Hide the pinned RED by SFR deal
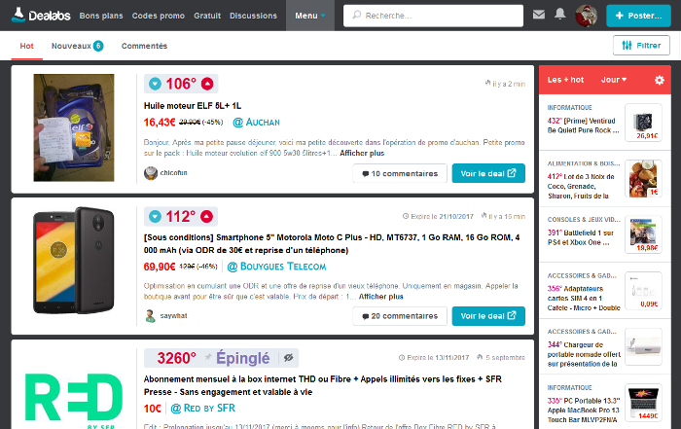This screenshot has width=681, height=429. pyautogui.click(x=288, y=358)
